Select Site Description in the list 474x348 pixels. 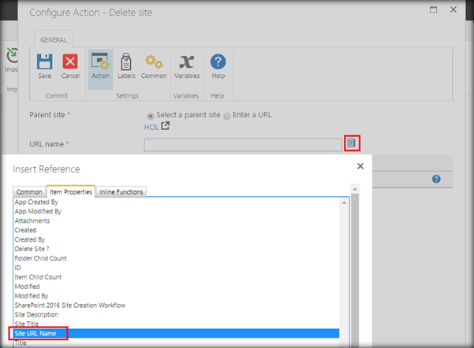tap(177, 314)
